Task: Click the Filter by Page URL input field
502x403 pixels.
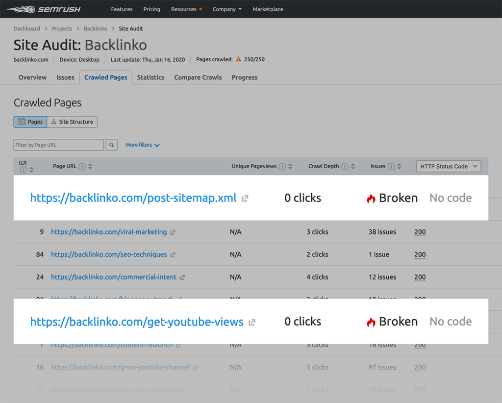Action: (x=58, y=145)
